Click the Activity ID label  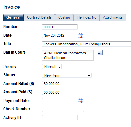tap(12, 118)
